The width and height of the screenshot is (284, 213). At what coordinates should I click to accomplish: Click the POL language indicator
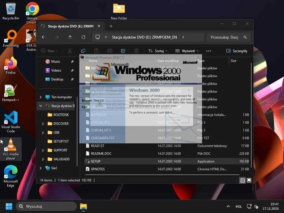239,206
